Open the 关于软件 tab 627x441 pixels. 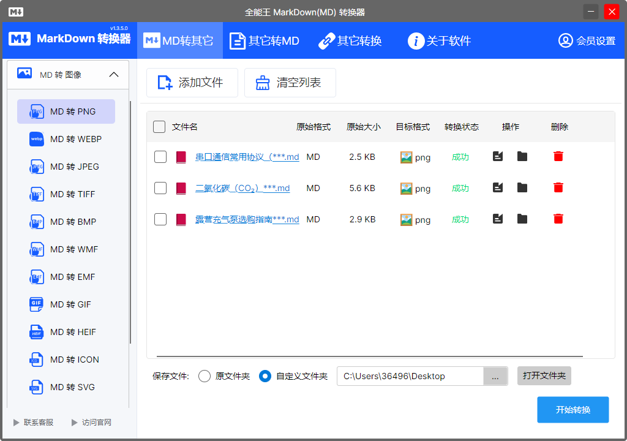pyautogui.click(x=439, y=40)
